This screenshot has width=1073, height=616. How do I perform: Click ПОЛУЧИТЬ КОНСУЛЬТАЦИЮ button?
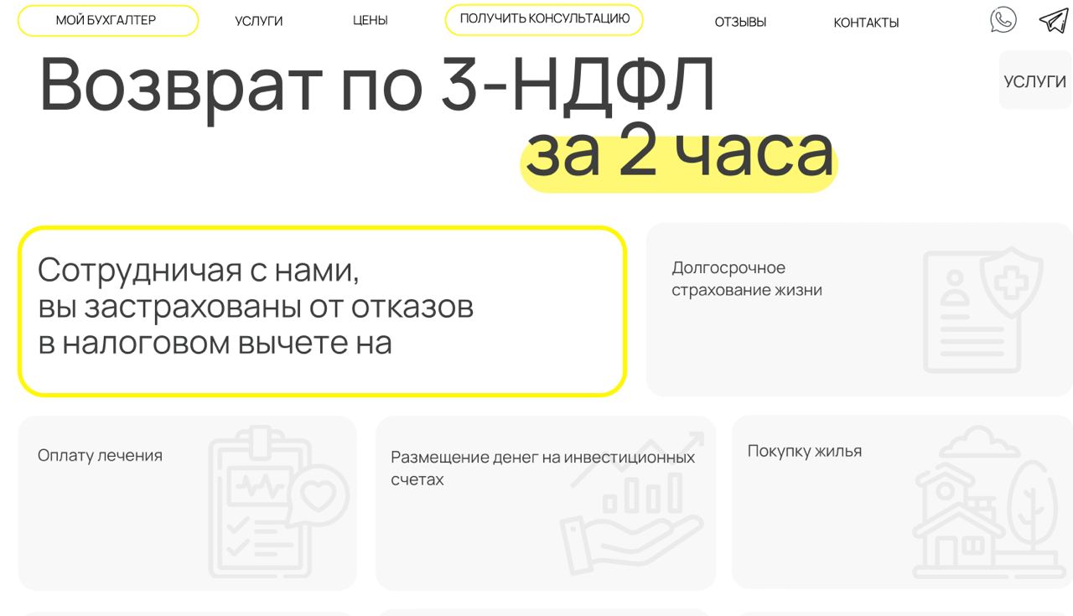click(x=544, y=20)
